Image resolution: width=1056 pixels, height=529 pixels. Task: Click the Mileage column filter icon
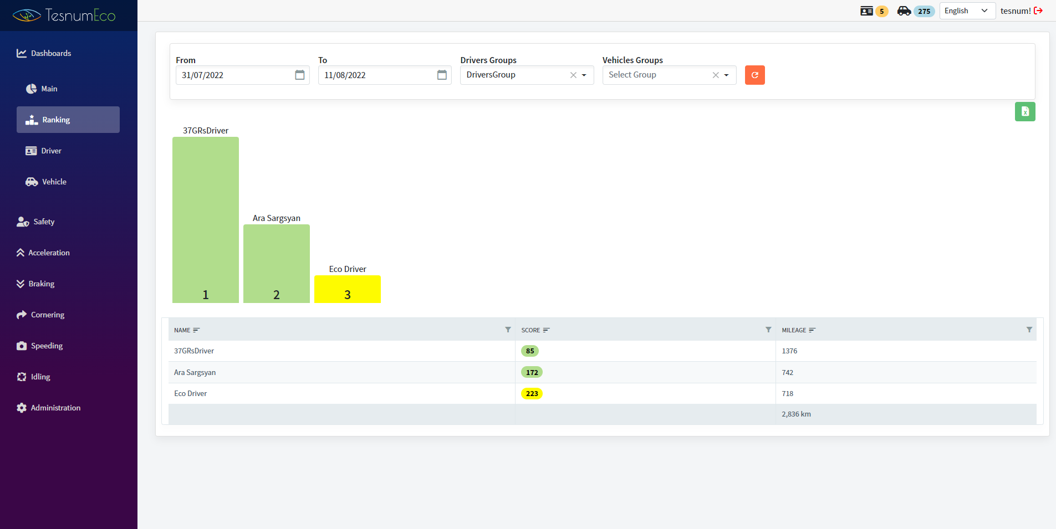[1029, 330]
